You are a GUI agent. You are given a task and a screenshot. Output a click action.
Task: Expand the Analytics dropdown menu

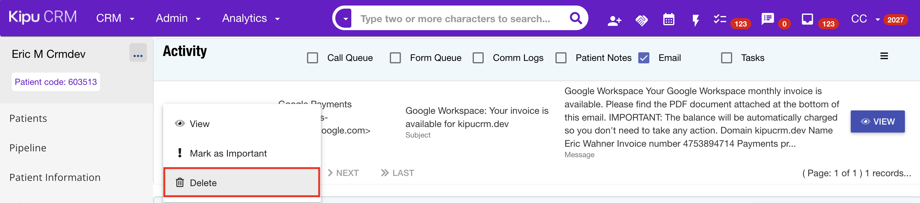251,18
